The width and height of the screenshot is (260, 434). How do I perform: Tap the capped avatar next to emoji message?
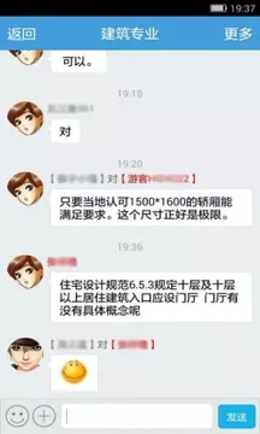click(x=25, y=354)
